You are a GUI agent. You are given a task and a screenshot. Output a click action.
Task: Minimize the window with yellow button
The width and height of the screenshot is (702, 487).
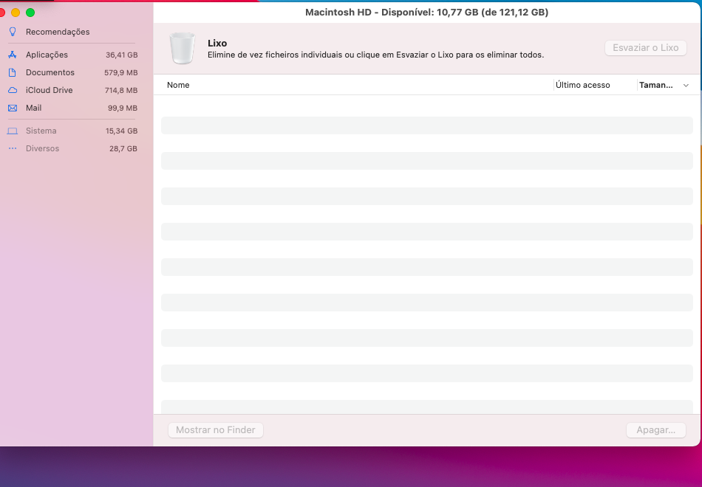(x=16, y=13)
